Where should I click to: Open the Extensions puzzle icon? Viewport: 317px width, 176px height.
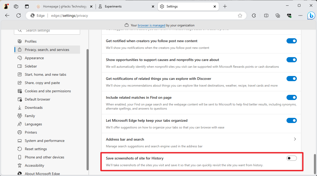pos(254,16)
